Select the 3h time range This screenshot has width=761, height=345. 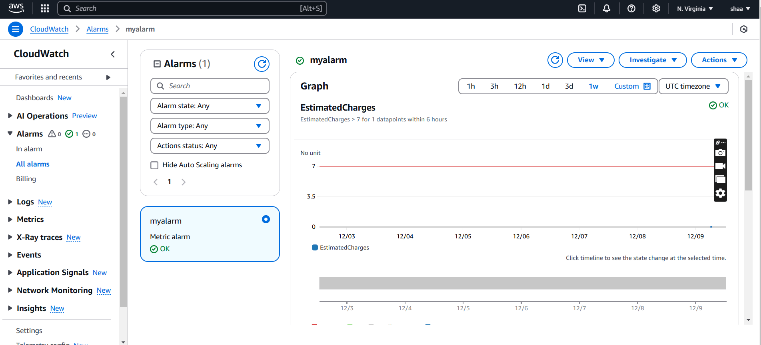[494, 86]
